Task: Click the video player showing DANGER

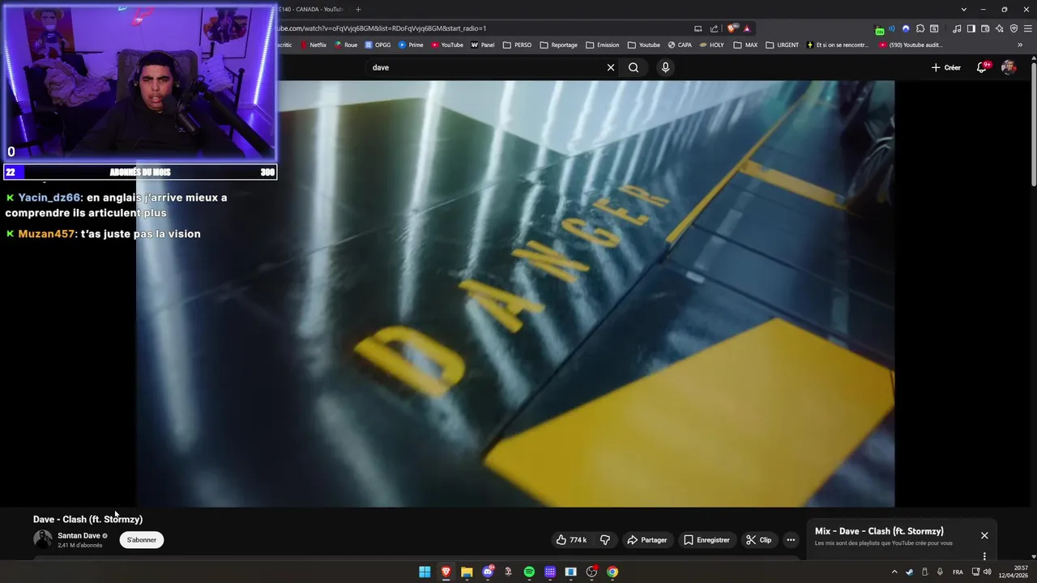Action: tap(515, 293)
